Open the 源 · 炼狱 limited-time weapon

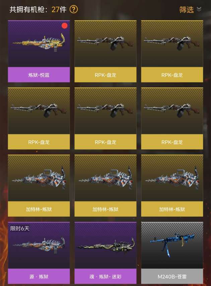pos(39,253)
